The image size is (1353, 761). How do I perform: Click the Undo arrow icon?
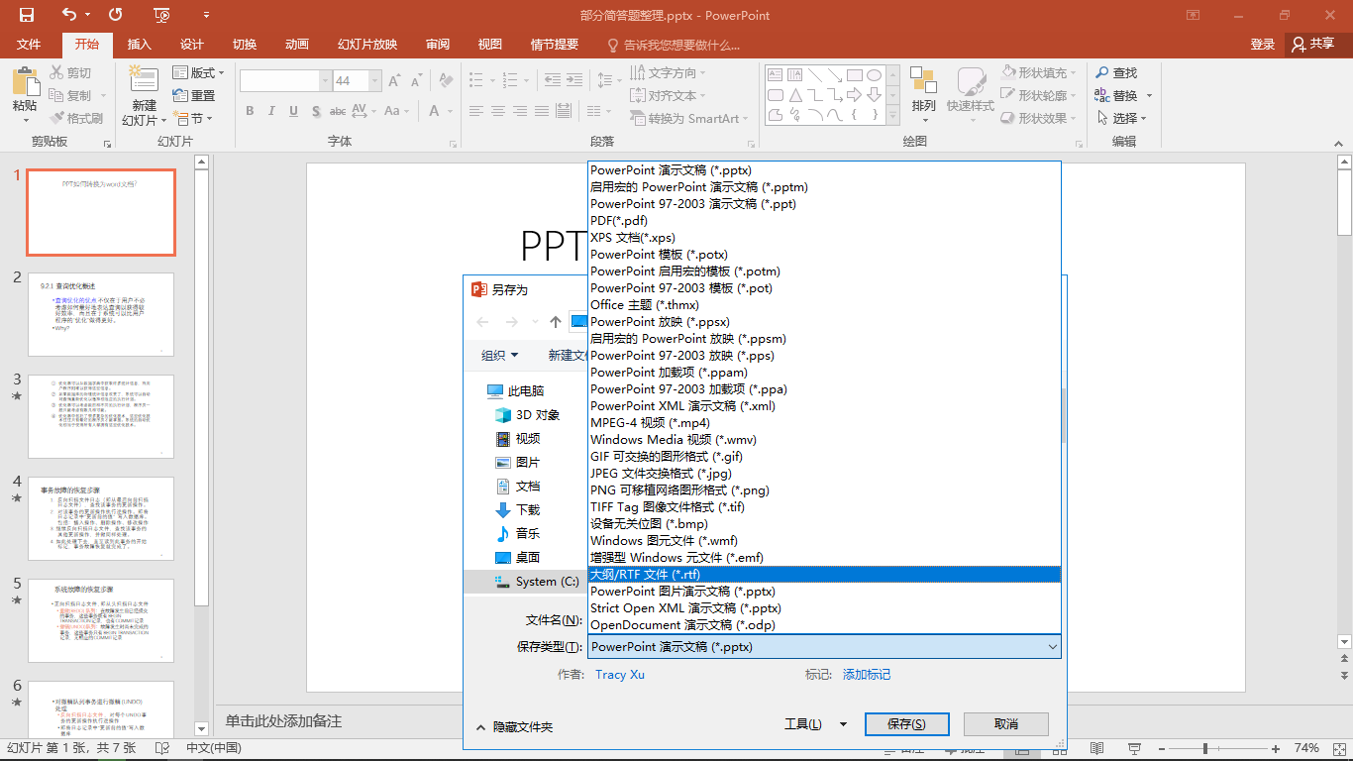coord(69,15)
